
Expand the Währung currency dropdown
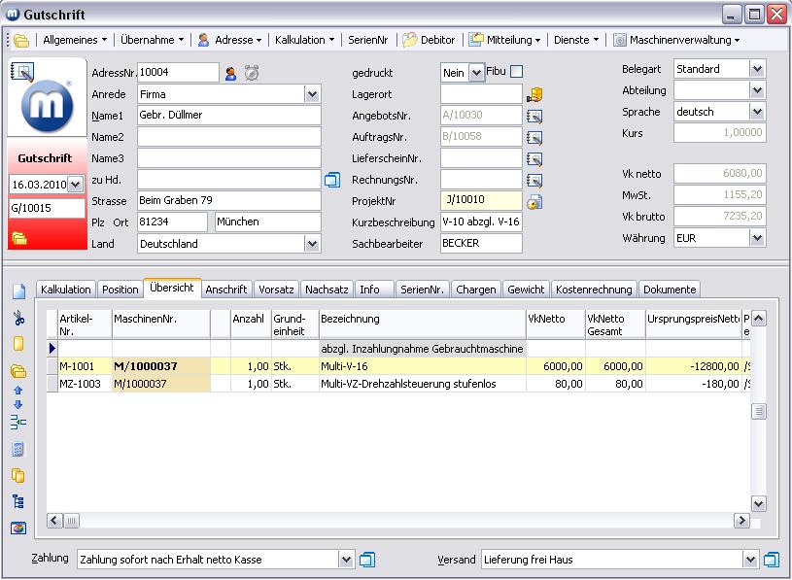pos(757,238)
